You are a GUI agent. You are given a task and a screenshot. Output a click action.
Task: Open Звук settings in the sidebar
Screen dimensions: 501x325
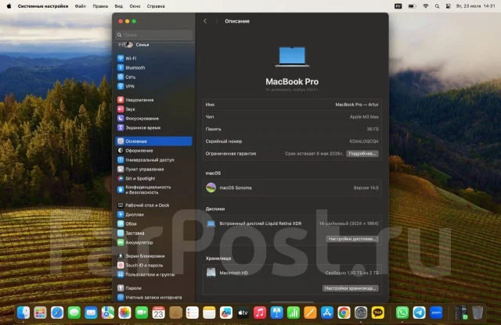(x=153, y=109)
